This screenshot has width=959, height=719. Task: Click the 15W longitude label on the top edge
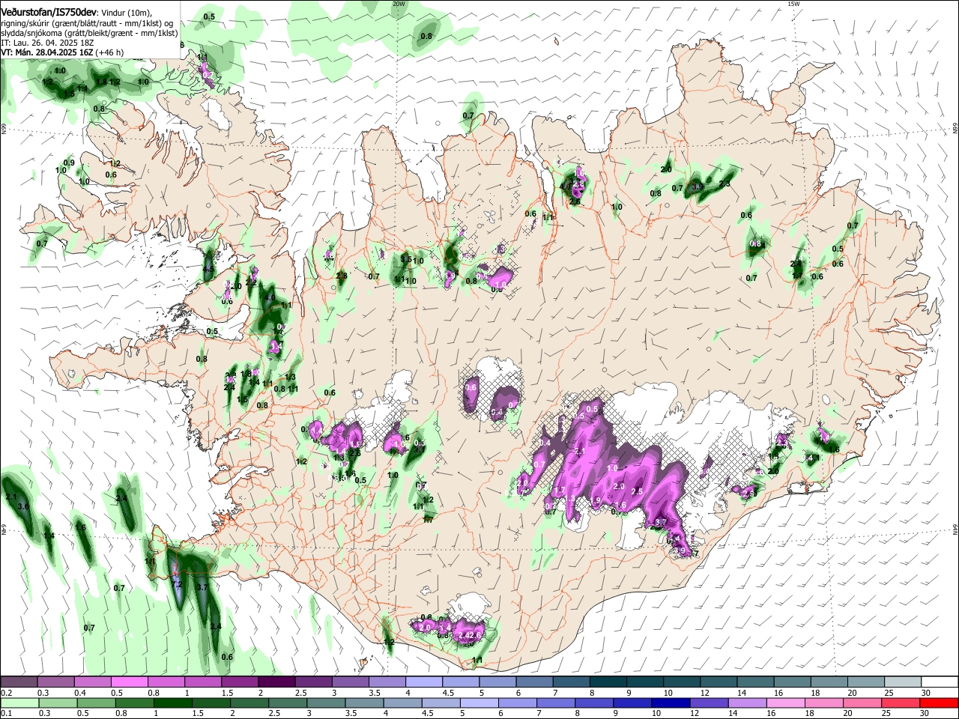click(794, 4)
